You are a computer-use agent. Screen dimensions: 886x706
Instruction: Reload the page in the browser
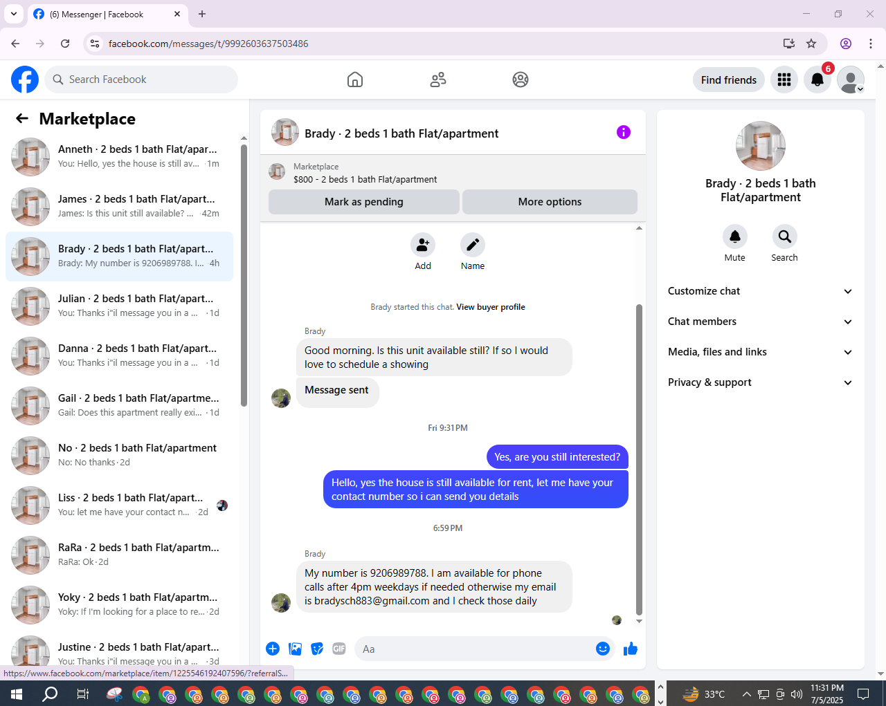(x=65, y=44)
